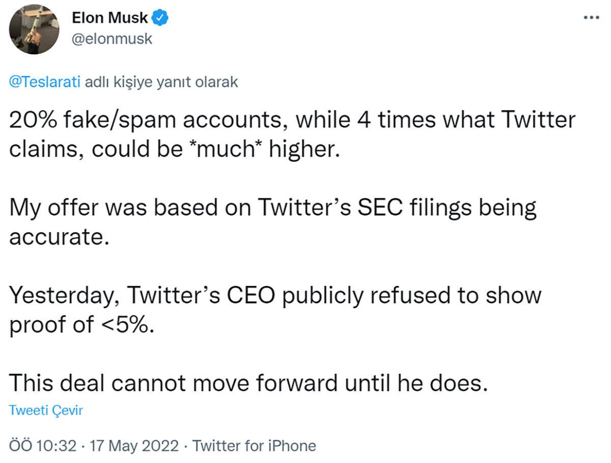Screen dimensions: 611x463
Task: Click "Tweeti Çevir" to translate the tweet
Action: point(46,411)
